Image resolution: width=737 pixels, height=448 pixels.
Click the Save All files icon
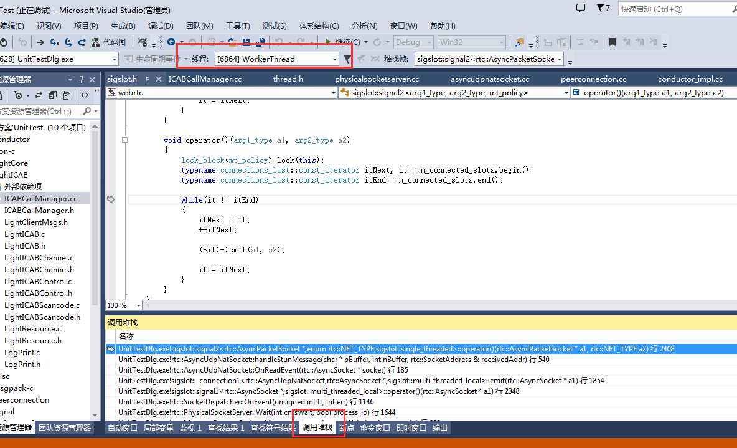pyautogui.click(x=260, y=42)
